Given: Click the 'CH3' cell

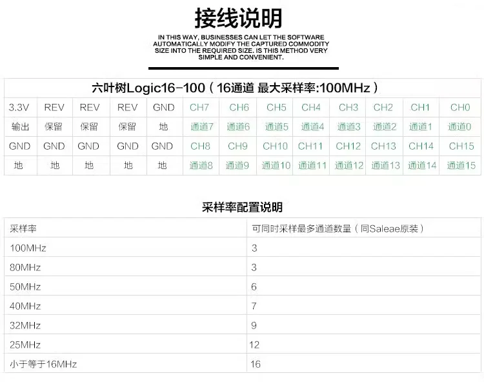Looking at the screenshot, I should (348, 107).
